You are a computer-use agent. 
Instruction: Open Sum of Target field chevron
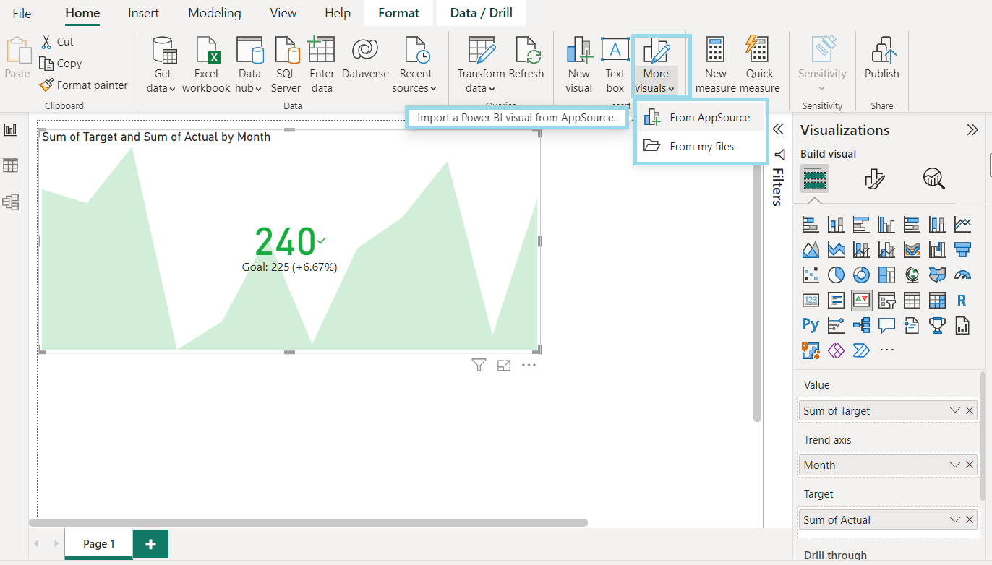[x=955, y=410]
